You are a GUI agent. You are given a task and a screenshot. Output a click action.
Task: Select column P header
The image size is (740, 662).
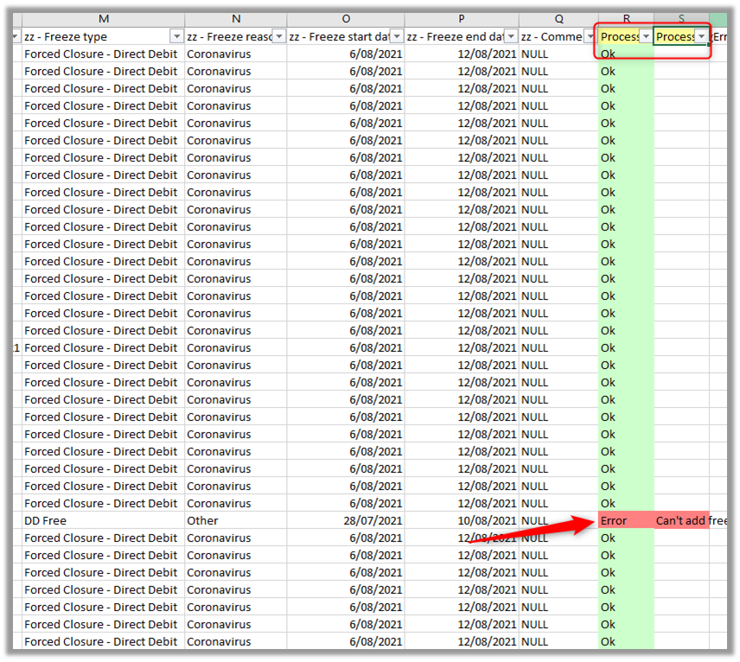pos(462,19)
